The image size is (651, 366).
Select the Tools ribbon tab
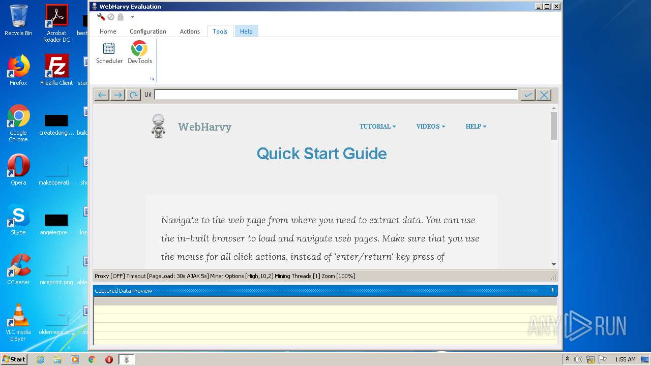(x=220, y=32)
